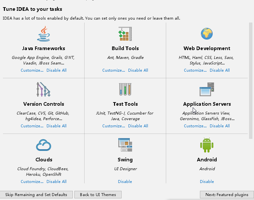Disable all Build Tools plugins
The image size is (254, 200).
pyautogui.click(x=138, y=70)
